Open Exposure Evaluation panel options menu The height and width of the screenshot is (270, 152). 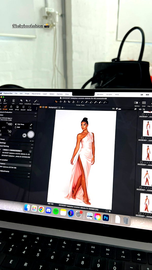(36, 113)
